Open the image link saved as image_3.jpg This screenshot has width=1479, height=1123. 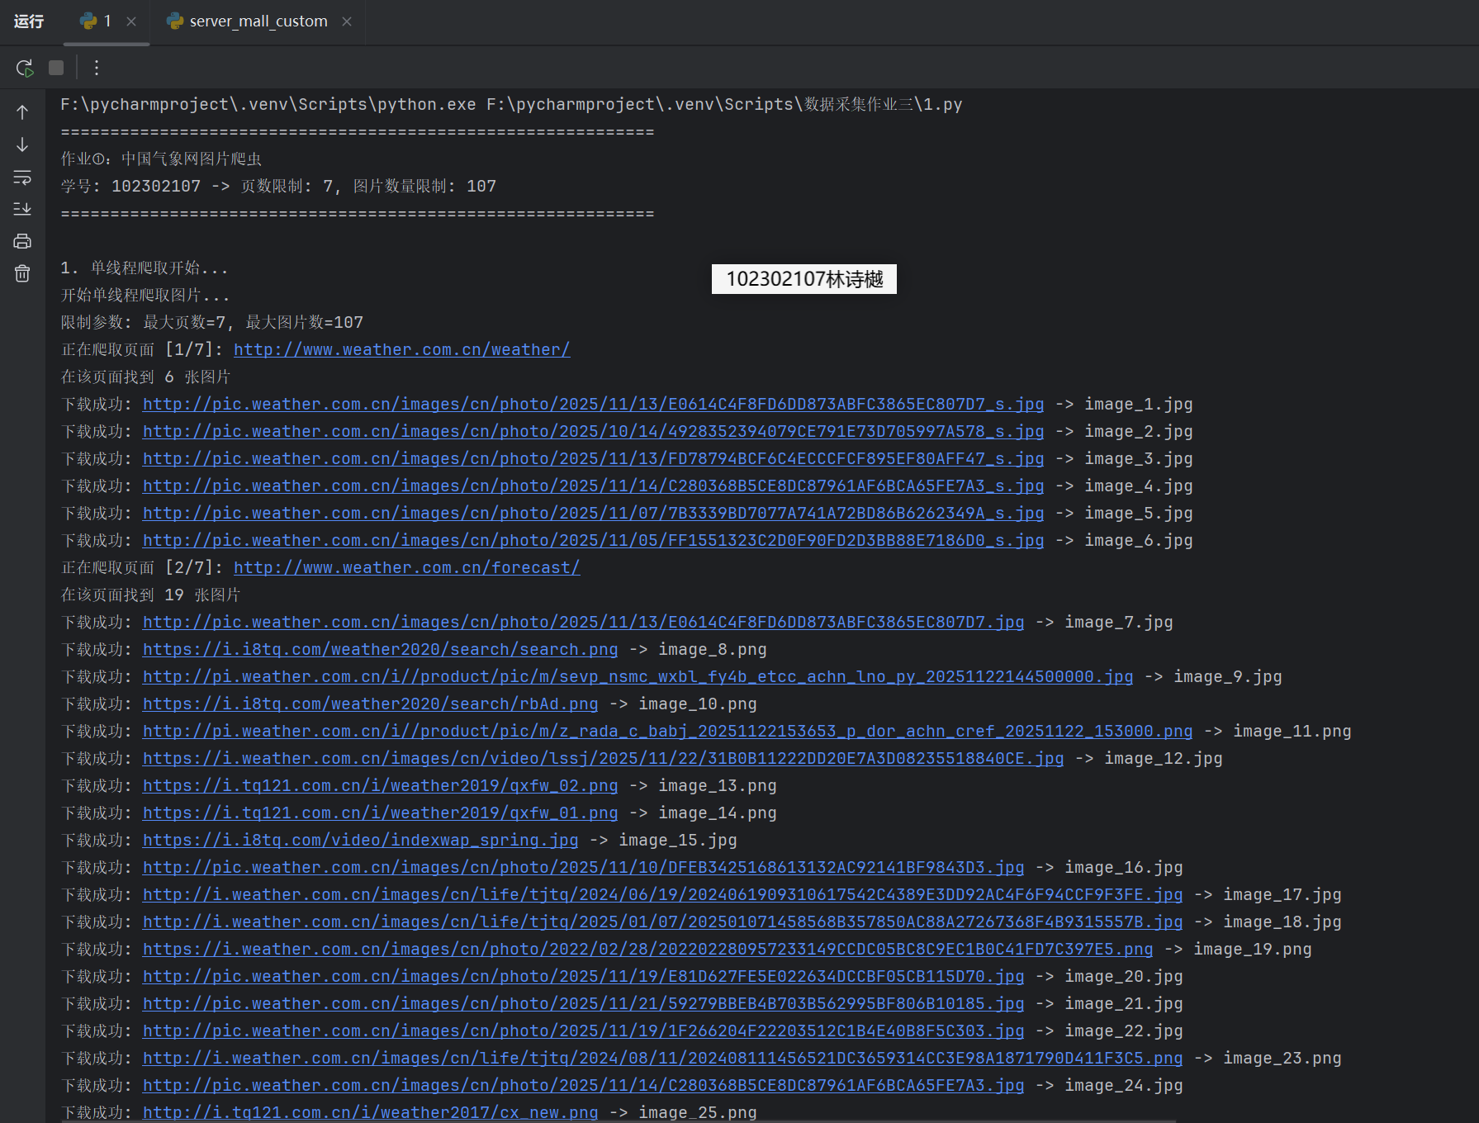coord(593,459)
